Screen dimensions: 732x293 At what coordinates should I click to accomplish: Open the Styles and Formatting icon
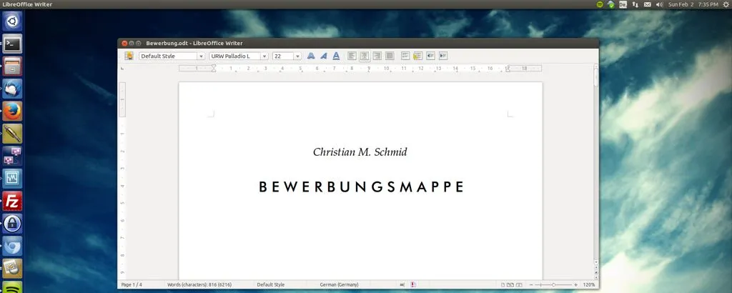click(x=129, y=56)
